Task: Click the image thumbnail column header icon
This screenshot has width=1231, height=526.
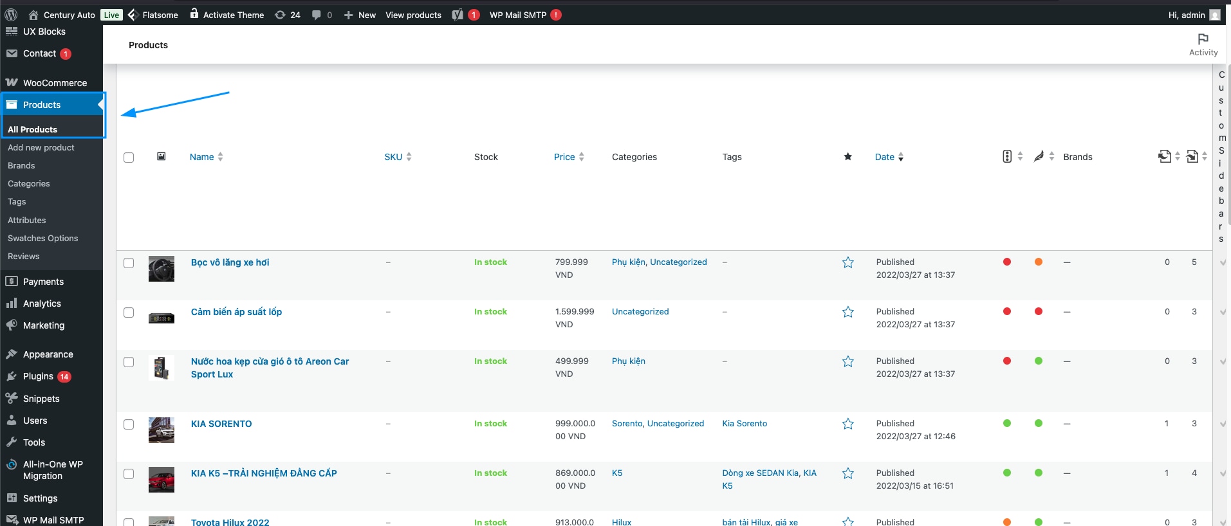Action: (x=162, y=156)
